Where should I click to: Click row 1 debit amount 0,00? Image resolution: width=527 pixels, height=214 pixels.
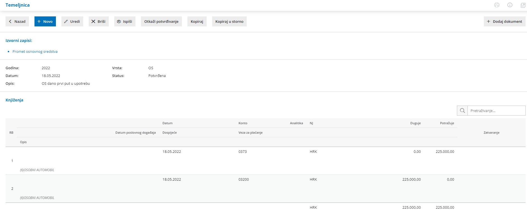coord(417,151)
